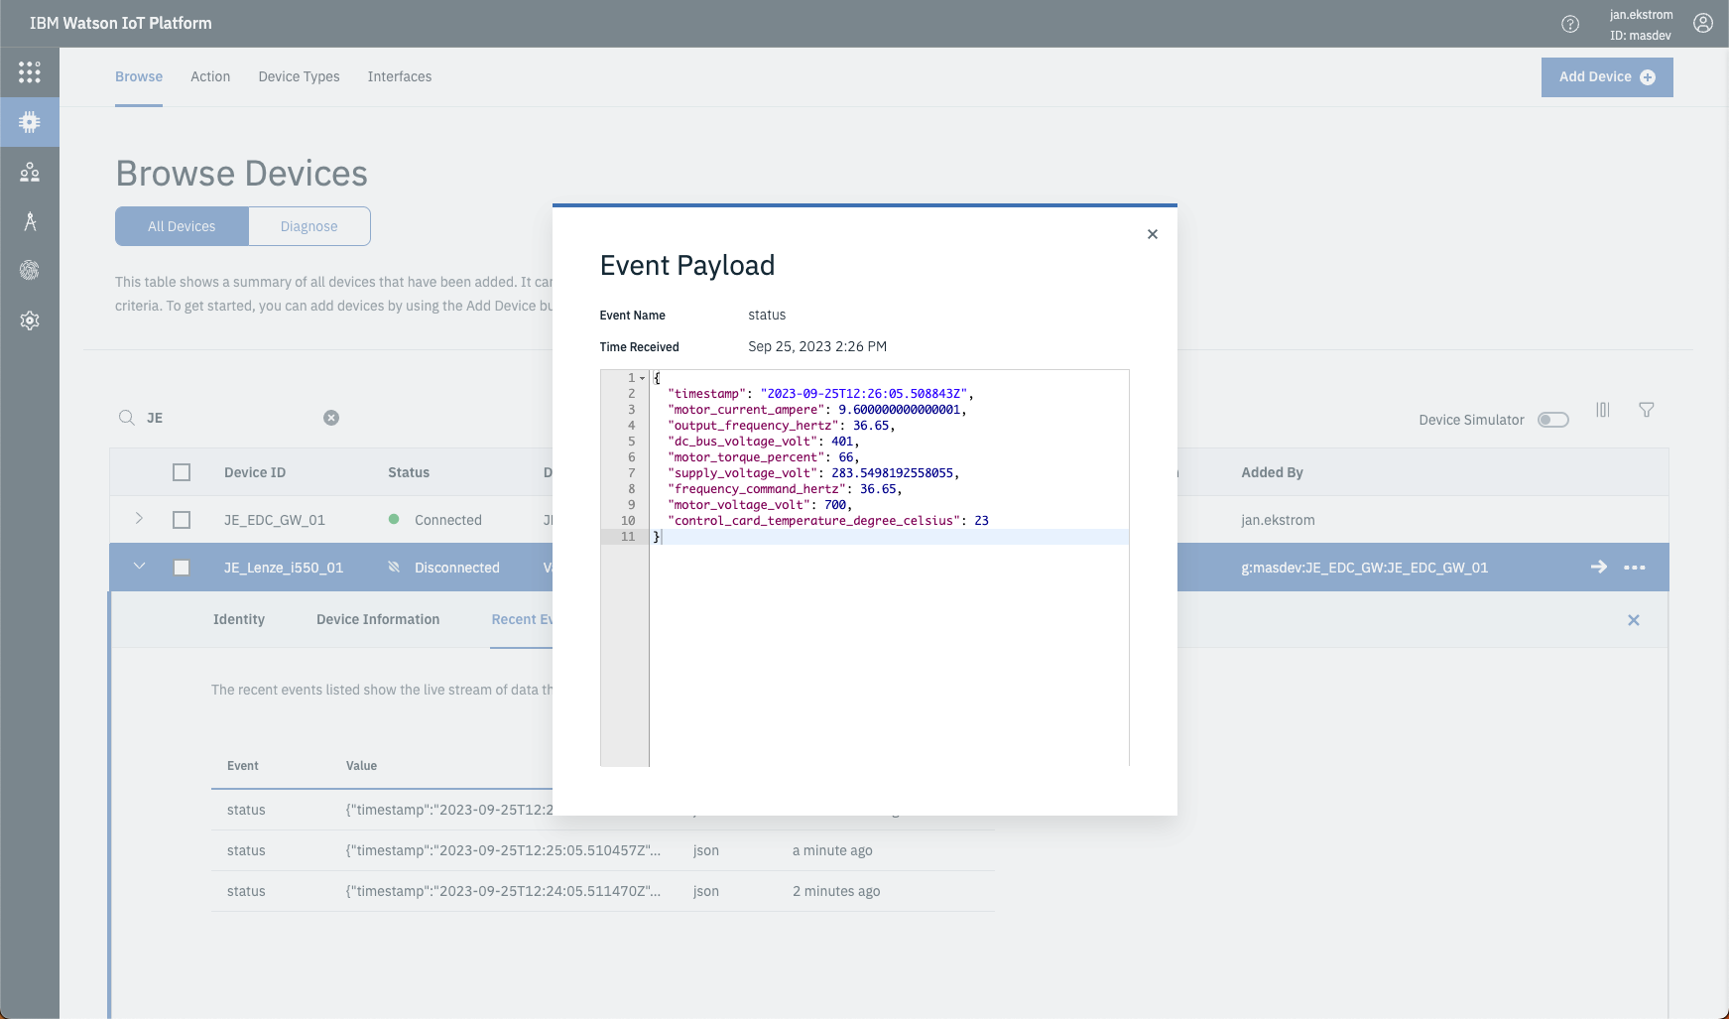Click the search magnifier icon
Image resolution: width=1729 pixels, height=1019 pixels.
point(127,418)
